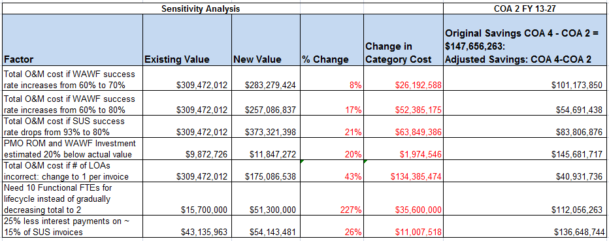Select the SUS success rate drops factor cell
609x241 pixels.
pos(73,127)
